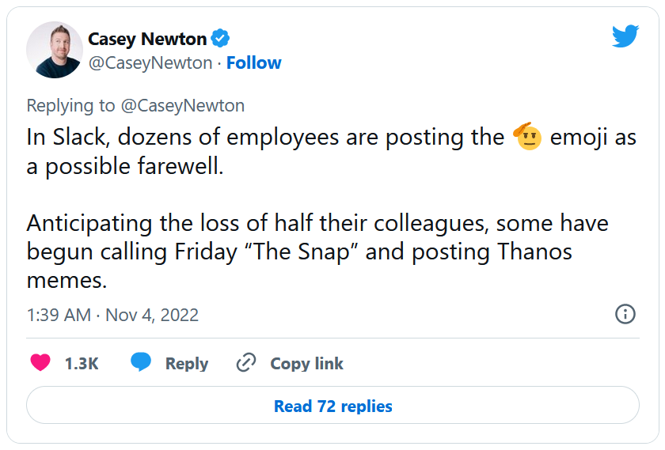Click the Copy link text
The image size is (665, 450).
(x=307, y=364)
